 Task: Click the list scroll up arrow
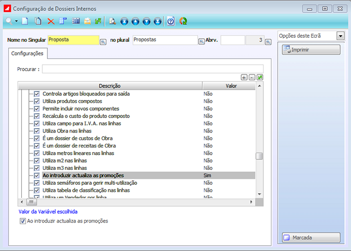click(260, 86)
